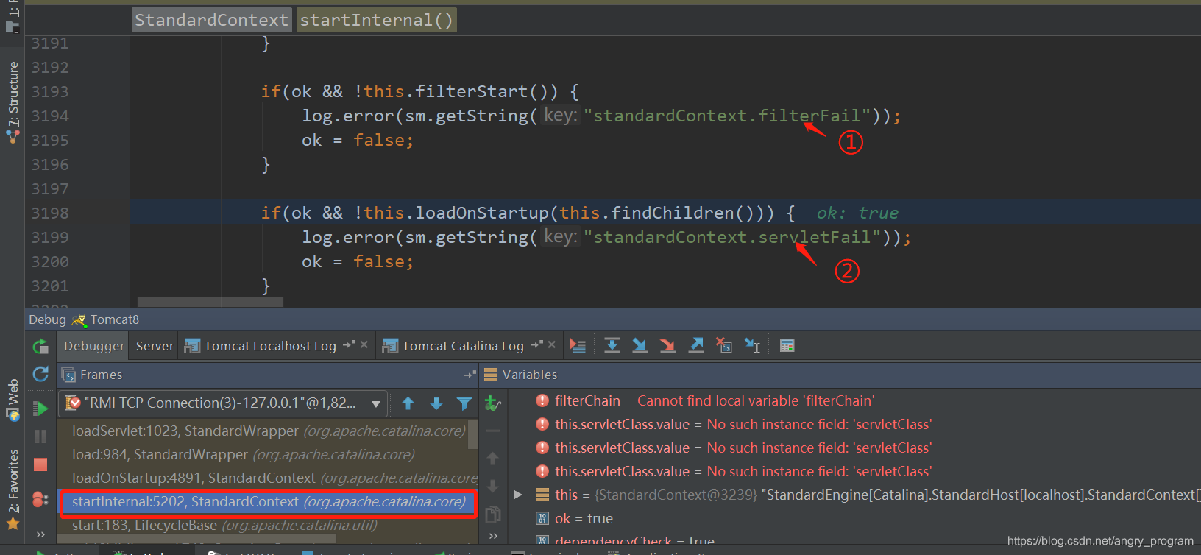
Task: Click the startInternal() breadcrumb
Action: pyautogui.click(x=376, y=20)
